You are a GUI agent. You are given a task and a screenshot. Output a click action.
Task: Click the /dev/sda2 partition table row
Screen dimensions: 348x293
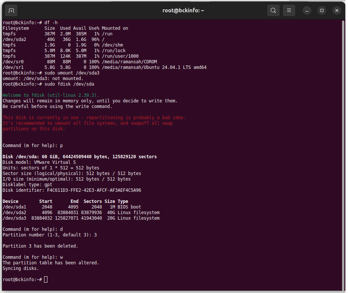coord(81,213)
